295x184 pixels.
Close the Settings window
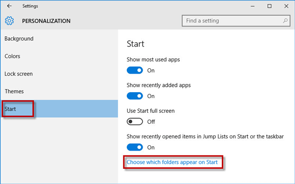tap(286, 6)
